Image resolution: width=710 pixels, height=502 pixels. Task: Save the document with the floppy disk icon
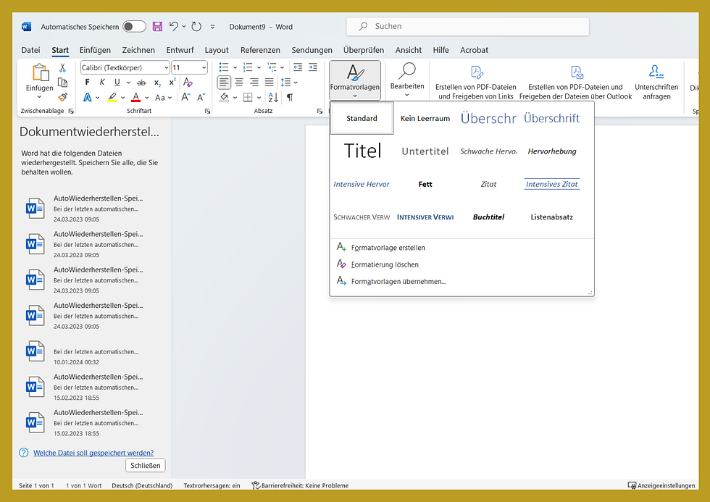point(157,26)
